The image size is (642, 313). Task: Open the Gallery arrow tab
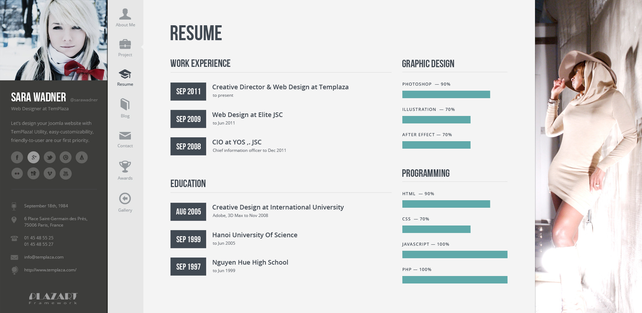point(125,202)
